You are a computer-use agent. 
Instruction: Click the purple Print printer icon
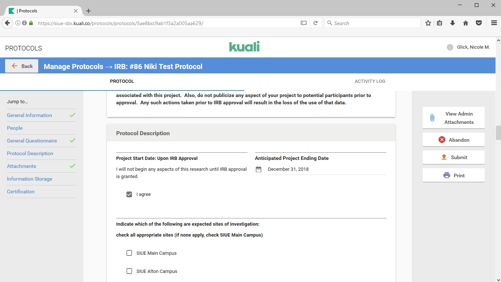click(x=446, y=176)
